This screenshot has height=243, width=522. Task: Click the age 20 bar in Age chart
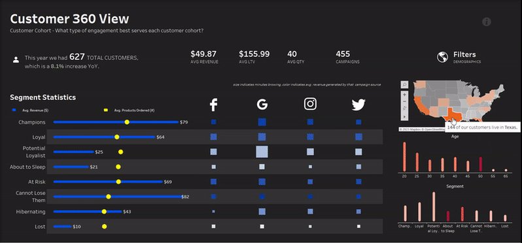pos(404,157)
